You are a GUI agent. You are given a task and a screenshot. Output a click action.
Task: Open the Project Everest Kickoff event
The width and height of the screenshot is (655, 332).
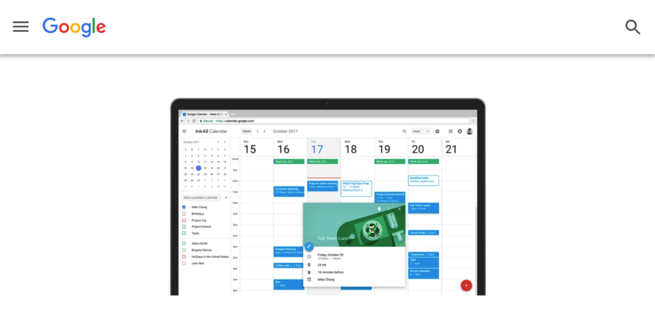click(390, 196)
